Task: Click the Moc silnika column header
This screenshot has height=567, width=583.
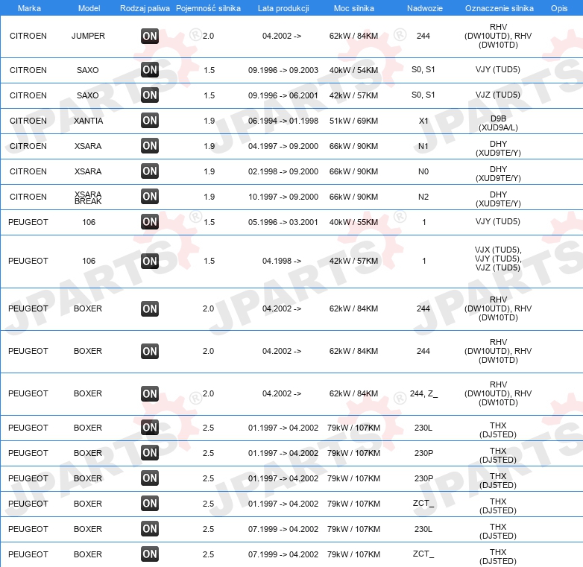Action: pos(353,8)
